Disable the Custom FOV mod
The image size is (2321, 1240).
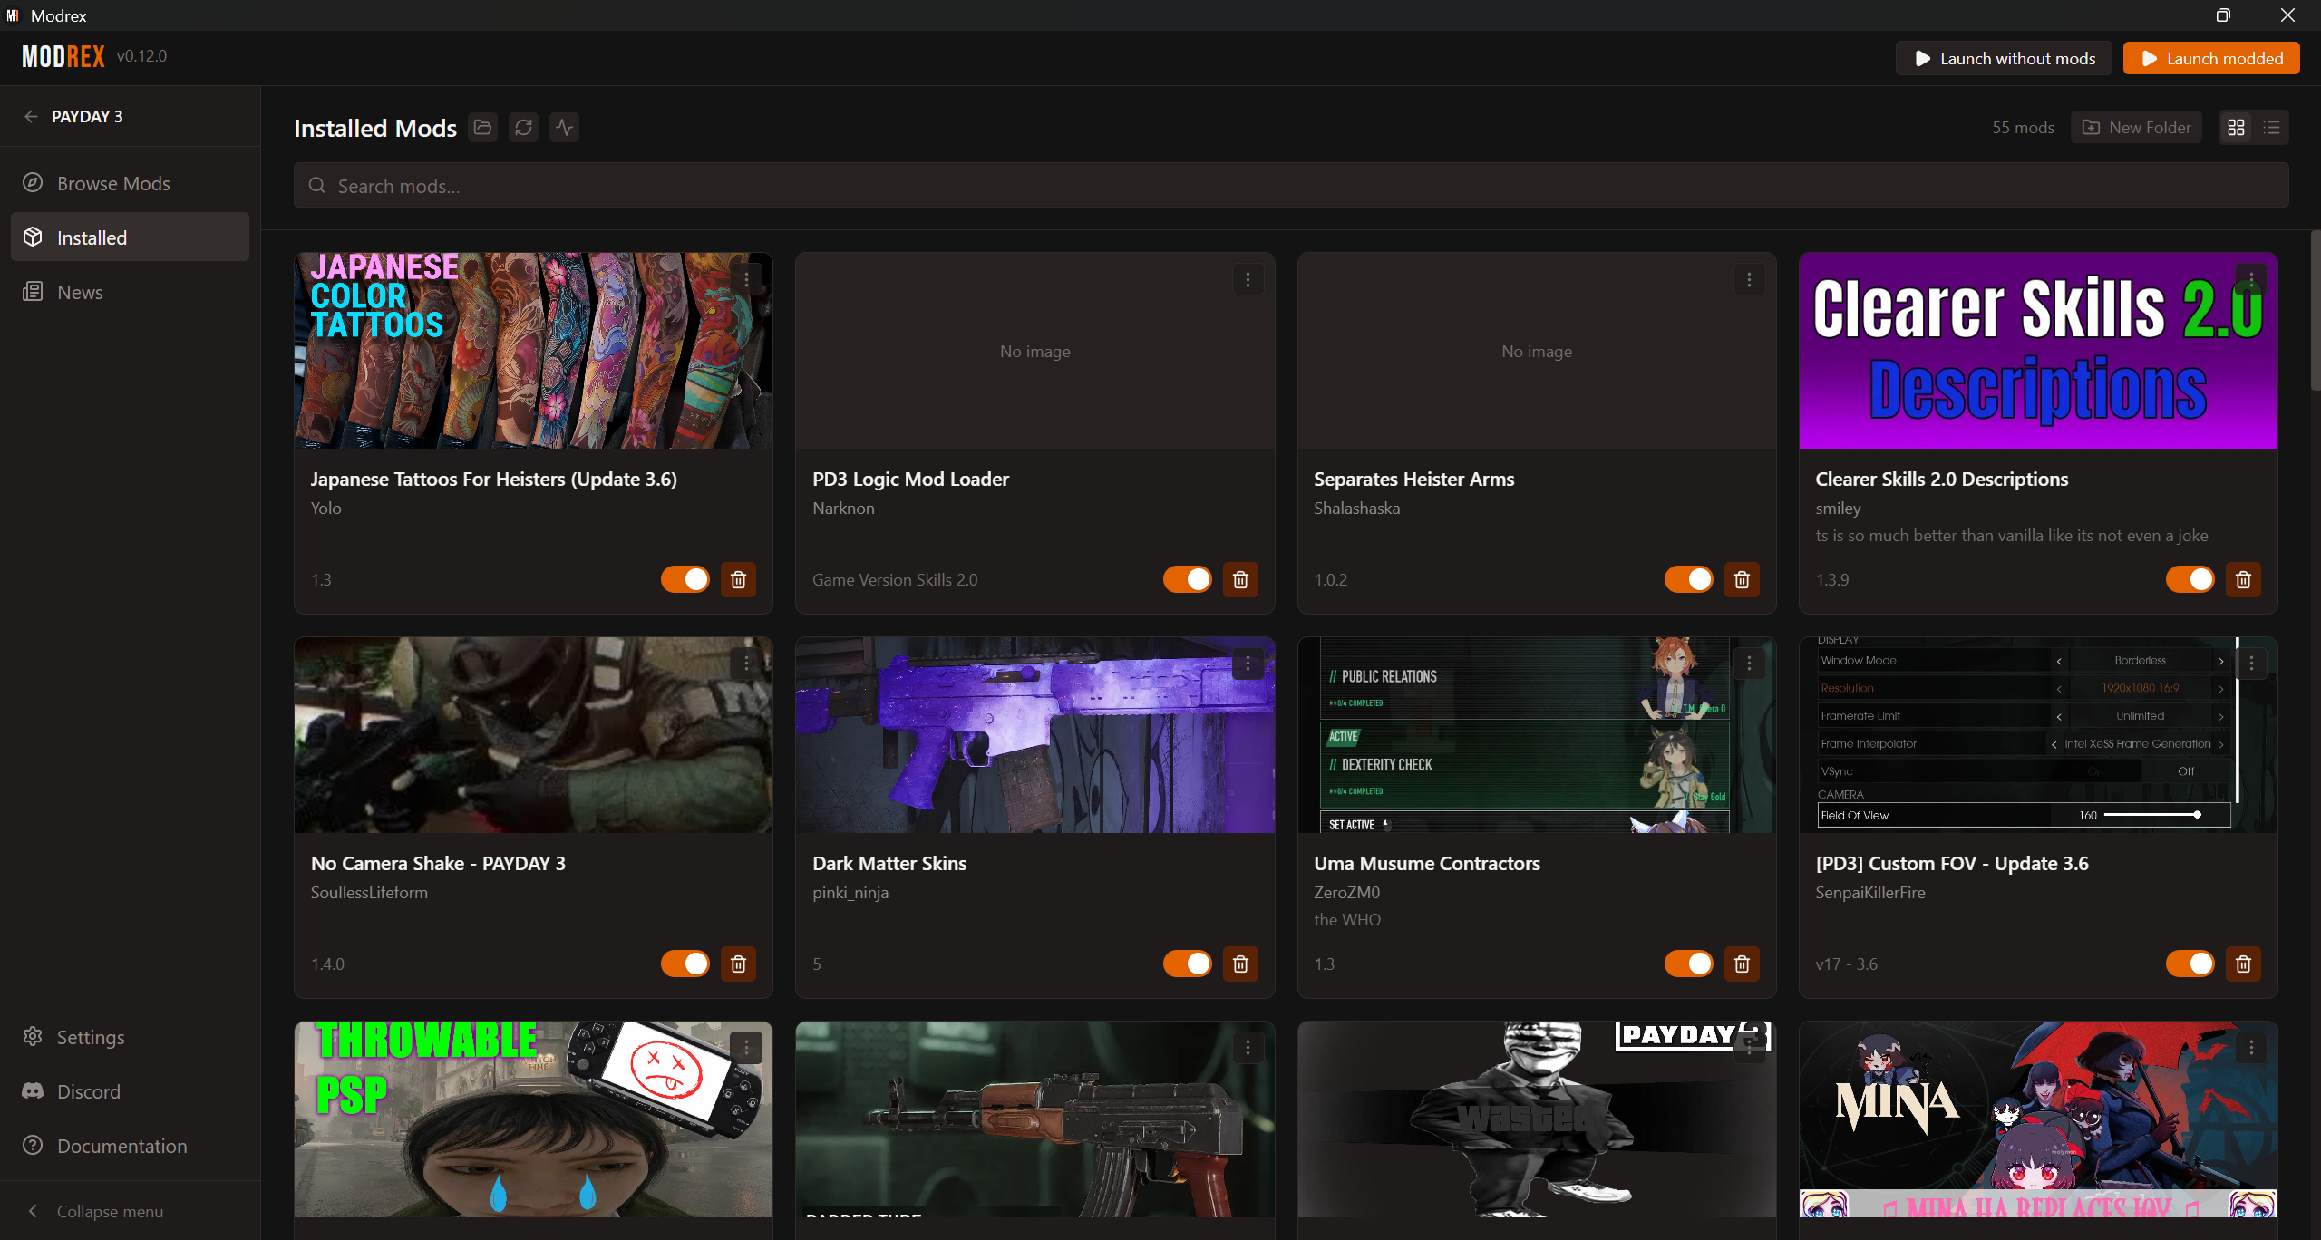click(x=2190, y=964)
